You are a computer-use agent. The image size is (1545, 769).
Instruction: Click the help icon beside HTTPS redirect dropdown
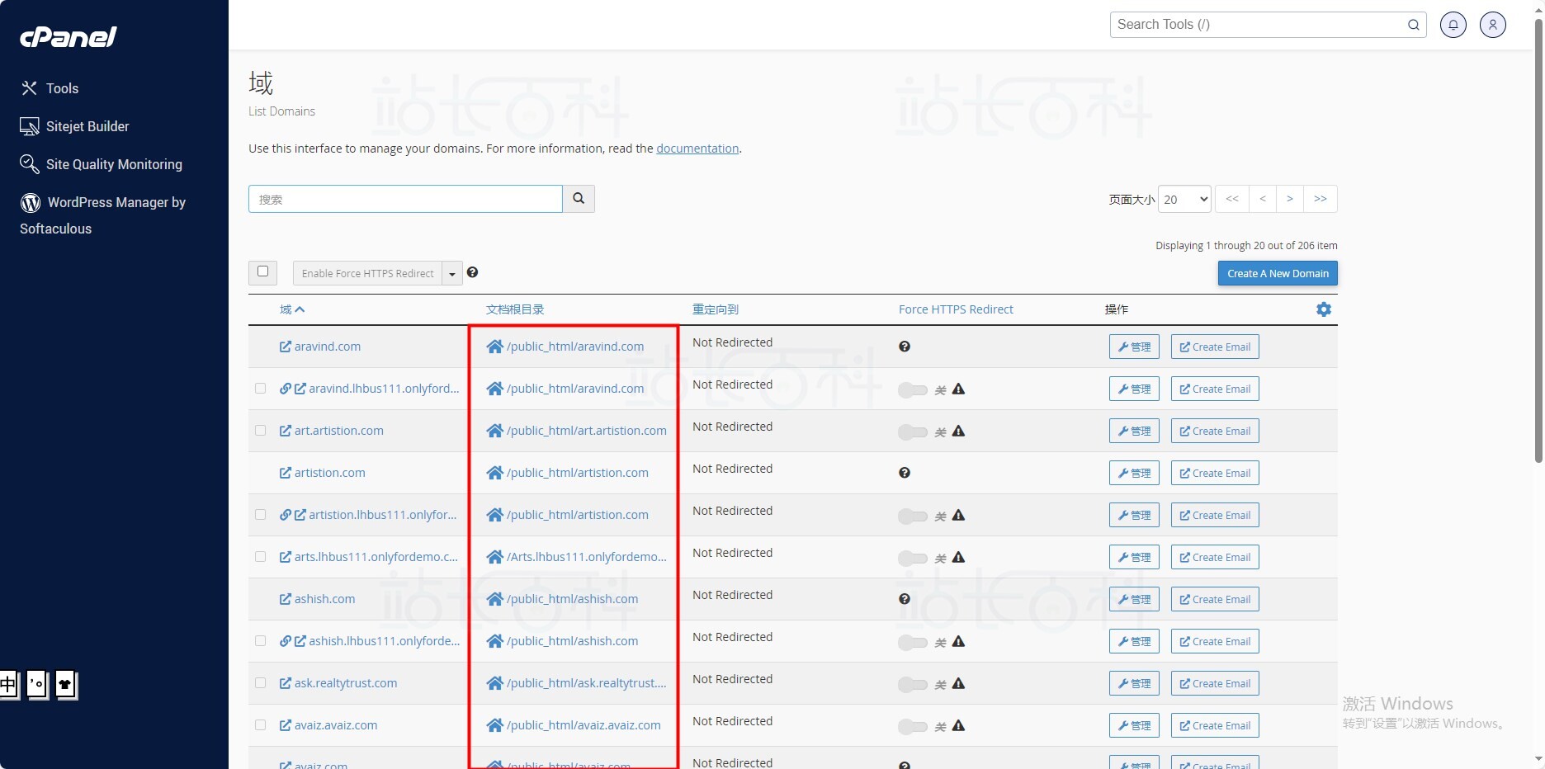click(x=472, y=272)
